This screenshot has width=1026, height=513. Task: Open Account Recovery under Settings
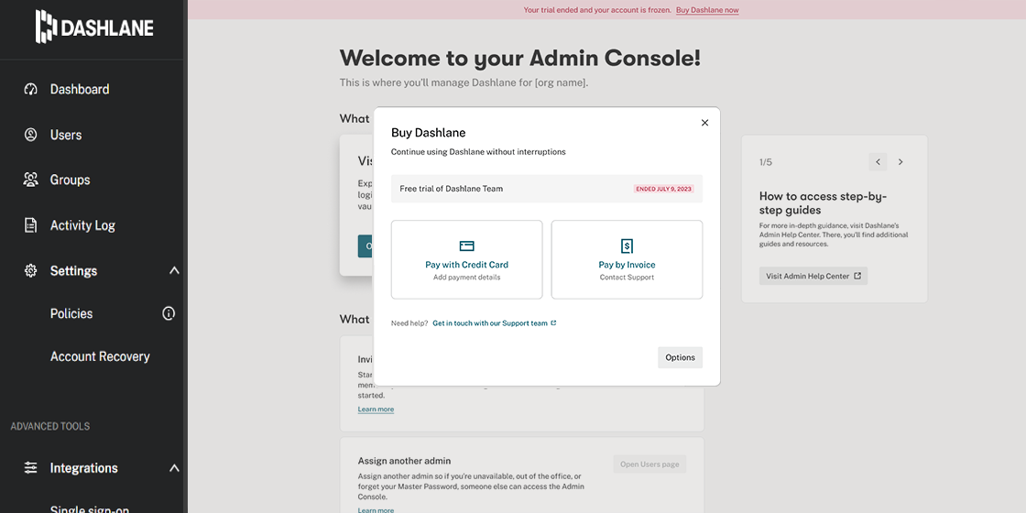point(100,356)
